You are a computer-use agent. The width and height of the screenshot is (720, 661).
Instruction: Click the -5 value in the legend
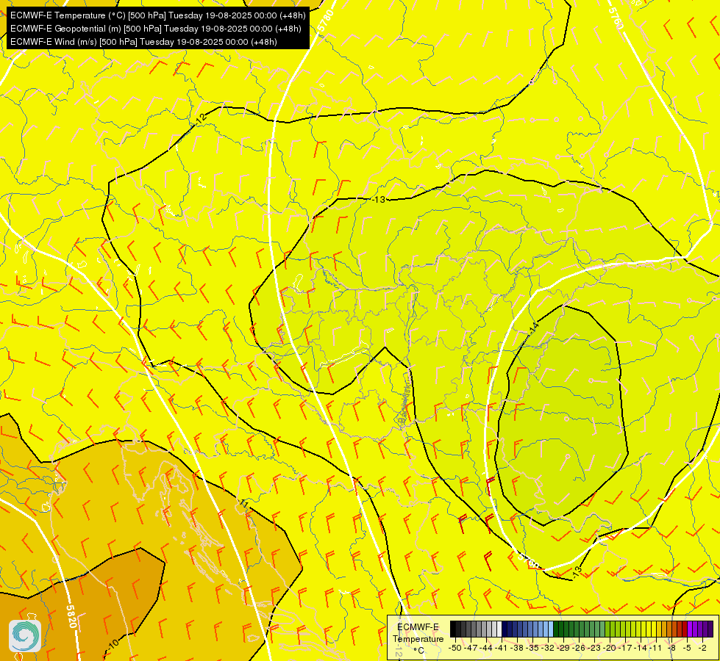point(687,648)
